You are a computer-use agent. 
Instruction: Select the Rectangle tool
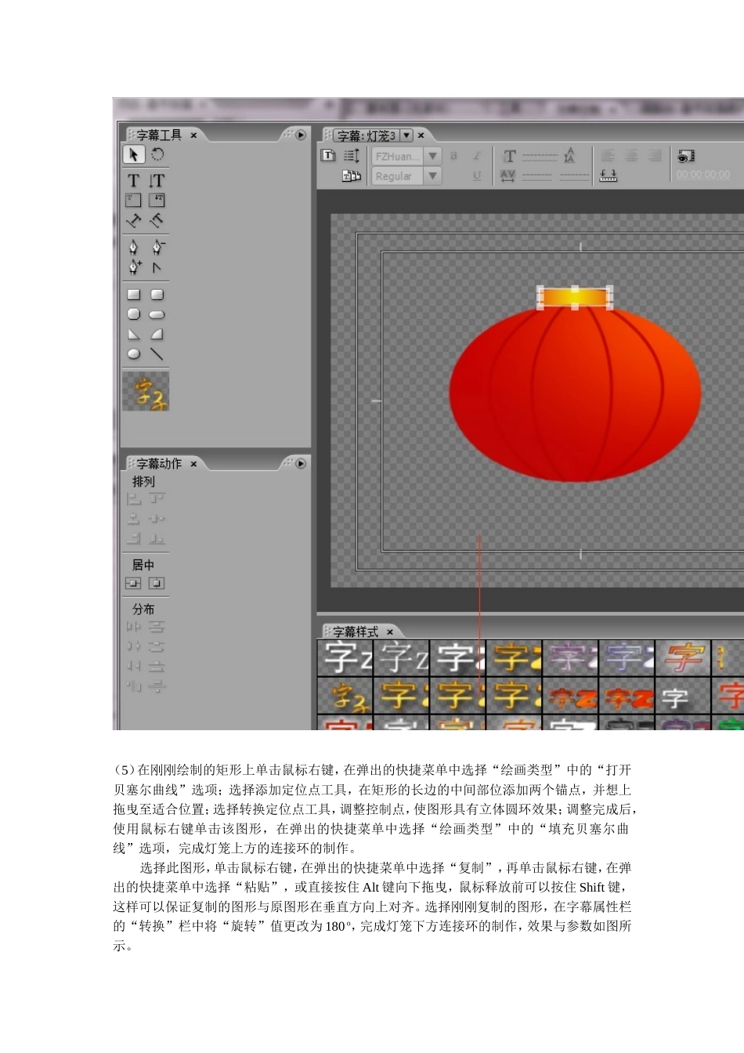click(134, 295)
